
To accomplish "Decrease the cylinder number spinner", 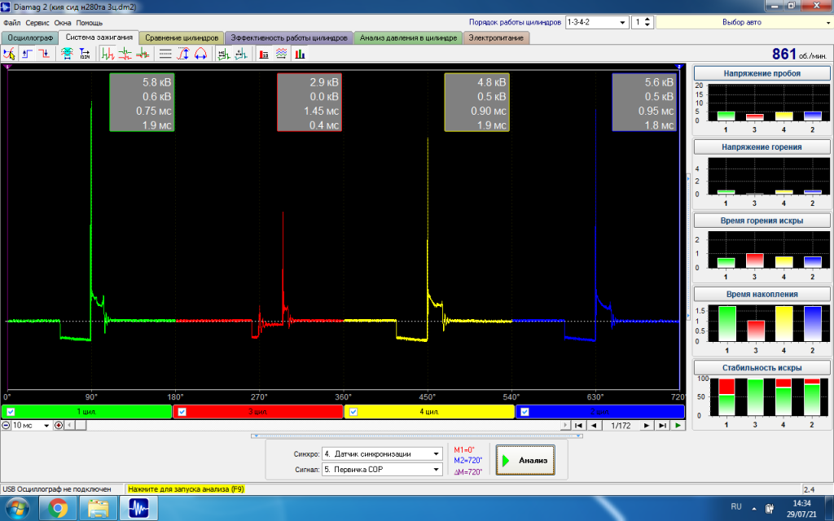I will (647, 25).
